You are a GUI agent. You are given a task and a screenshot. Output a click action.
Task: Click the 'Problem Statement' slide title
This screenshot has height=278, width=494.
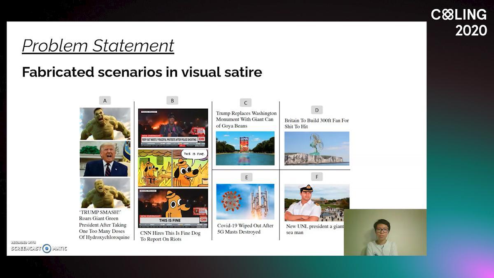coord(98,46)
